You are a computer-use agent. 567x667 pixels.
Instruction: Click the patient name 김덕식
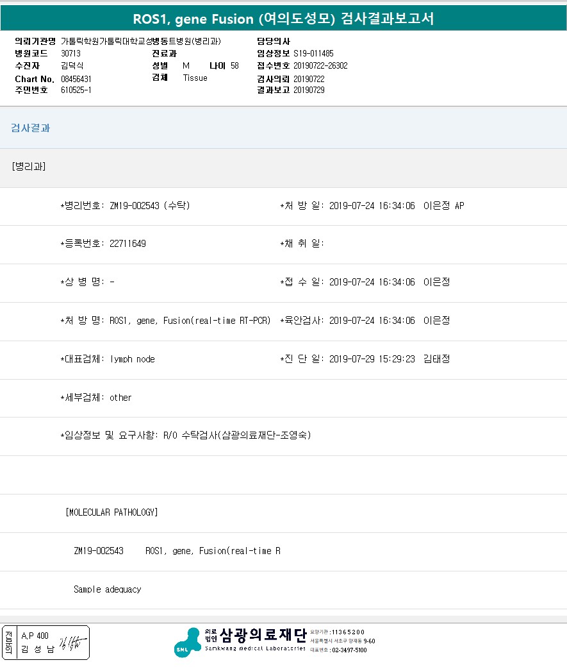coord(72,66)
